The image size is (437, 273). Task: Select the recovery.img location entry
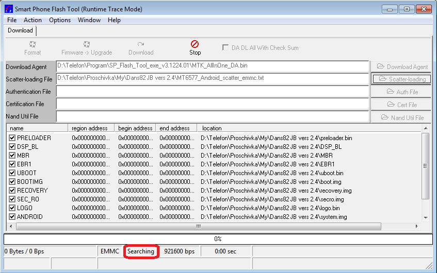tap(276, 191)
